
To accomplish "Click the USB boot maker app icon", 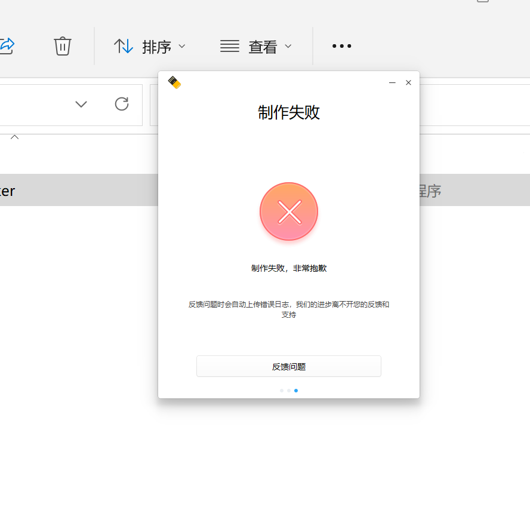I will coord(174,82).
